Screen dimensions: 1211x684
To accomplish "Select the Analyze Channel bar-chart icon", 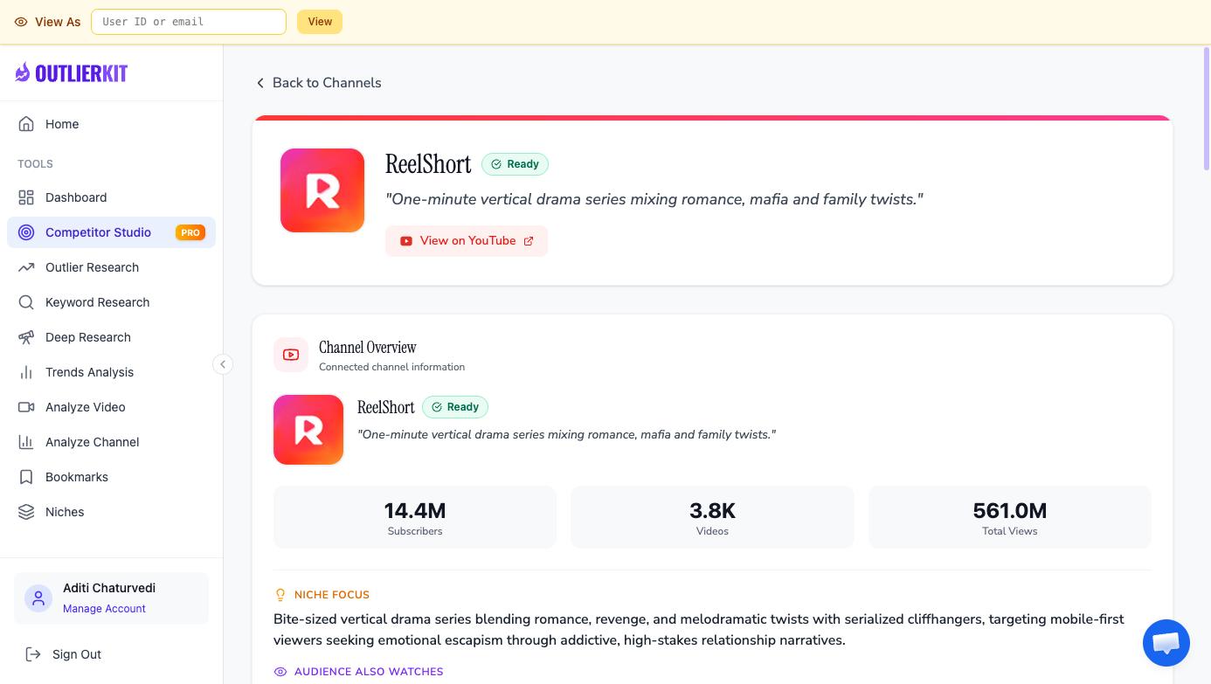I will click(x=26, y=442).
